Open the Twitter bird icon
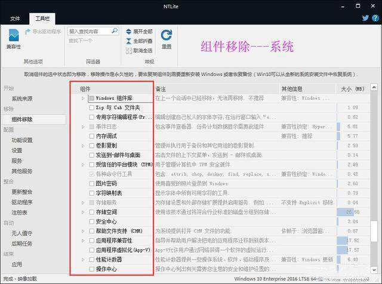 click(x=365, y=18)
